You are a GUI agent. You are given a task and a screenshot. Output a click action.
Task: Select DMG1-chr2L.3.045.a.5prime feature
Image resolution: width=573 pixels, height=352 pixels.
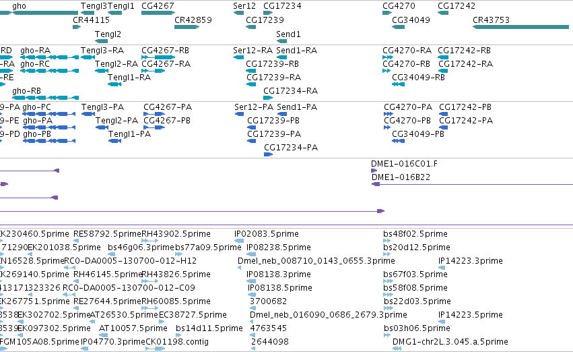(x=450, y=342)
